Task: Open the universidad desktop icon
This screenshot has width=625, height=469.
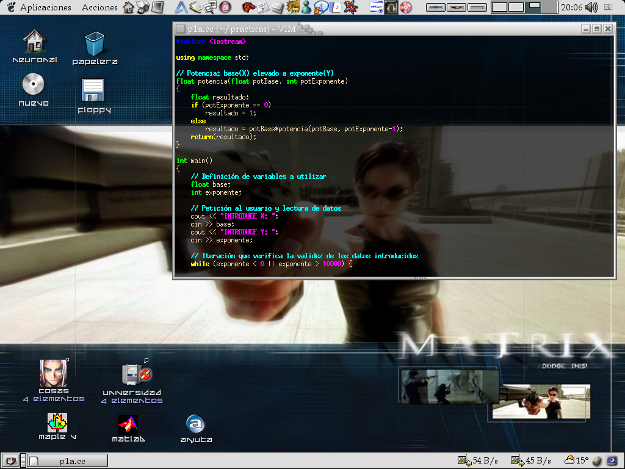Action: coord(132,381)
